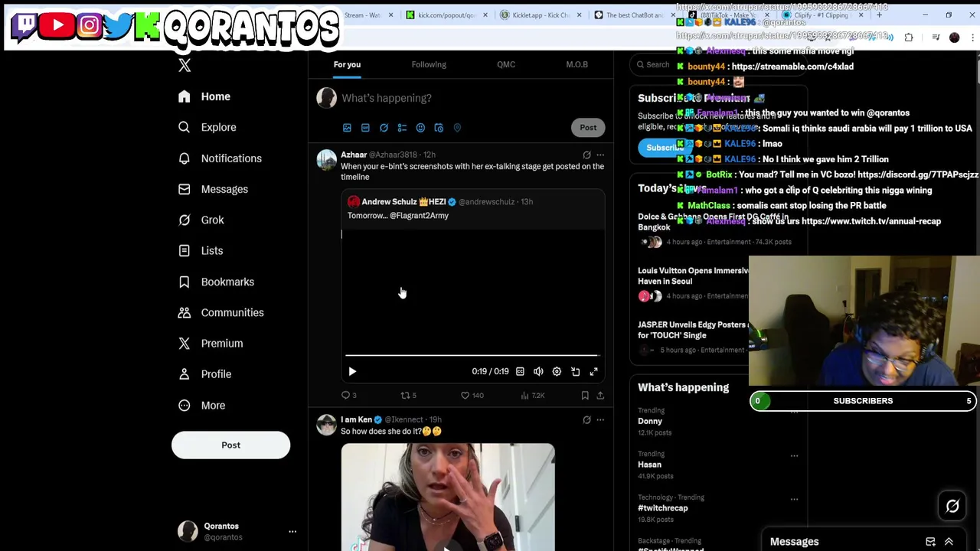
Task: Open a new browser tab
Action: point(879,15)
